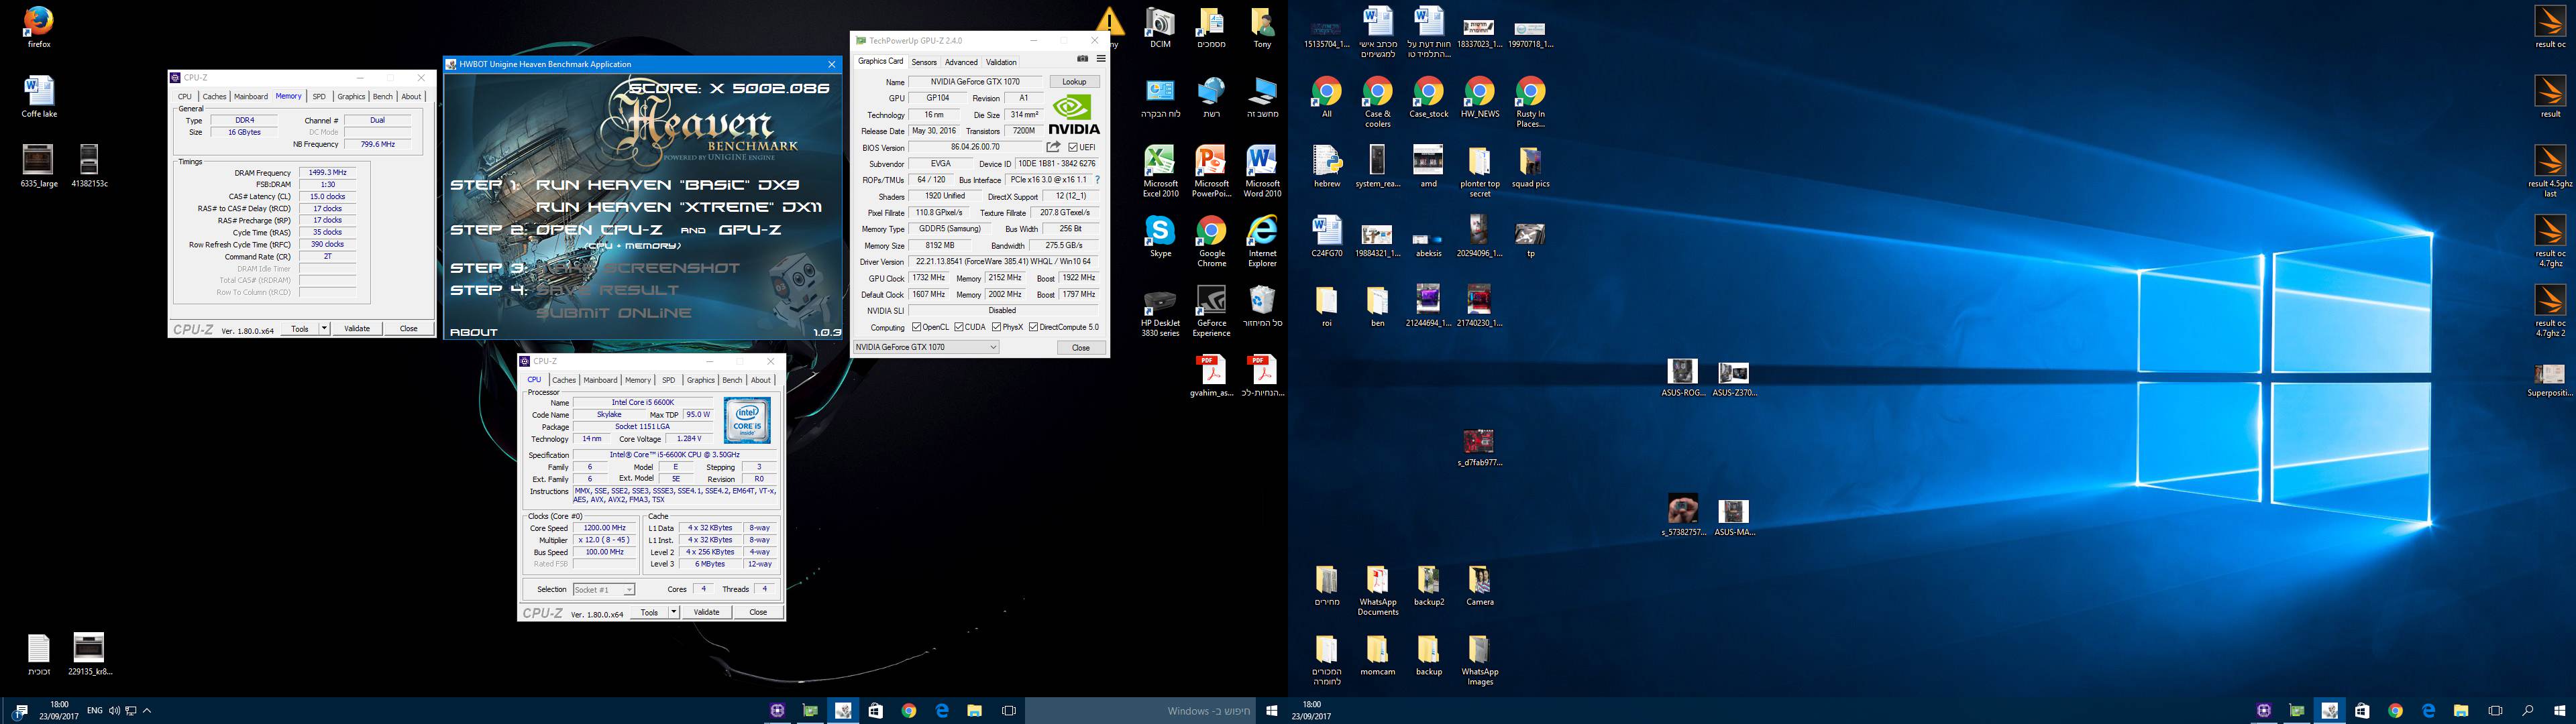Open the squad pics folder
The height and width of the screenshot is (724, 2576).
click(1530, 166)
